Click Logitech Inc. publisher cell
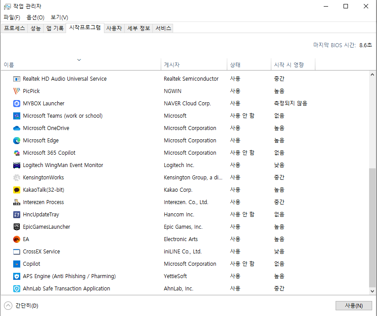The width and height of the screenshot is (377, 316). pyautogui.click(x=179, y=165)
